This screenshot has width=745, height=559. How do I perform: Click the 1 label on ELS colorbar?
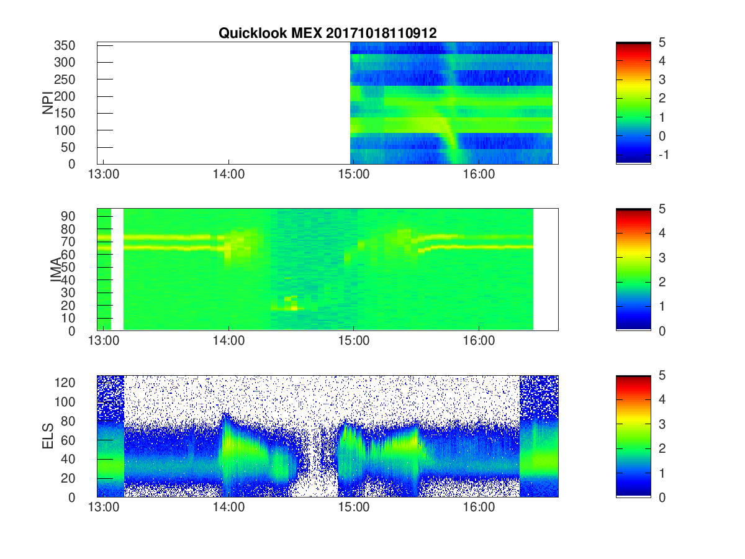click(661, 473)
